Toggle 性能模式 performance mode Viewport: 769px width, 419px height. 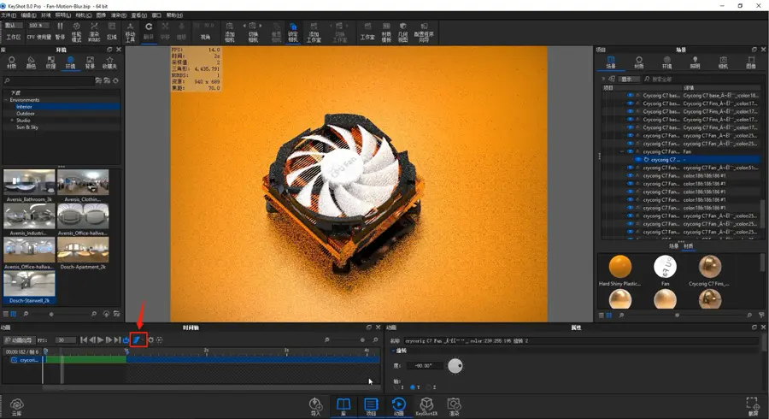pyautogui.click(x=77, y=32)
